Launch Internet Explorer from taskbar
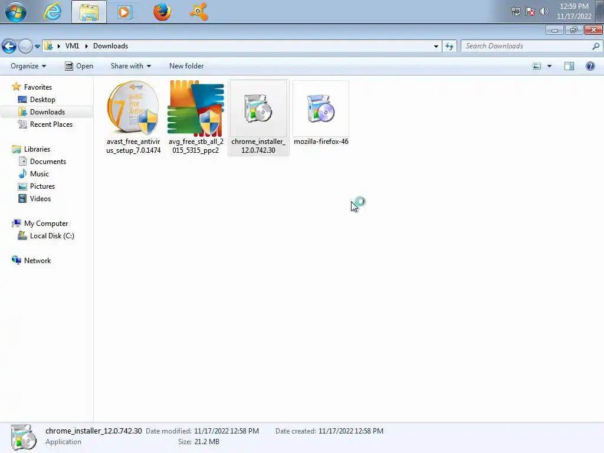Viewport: 604px width, 453px height. (52, 12)
